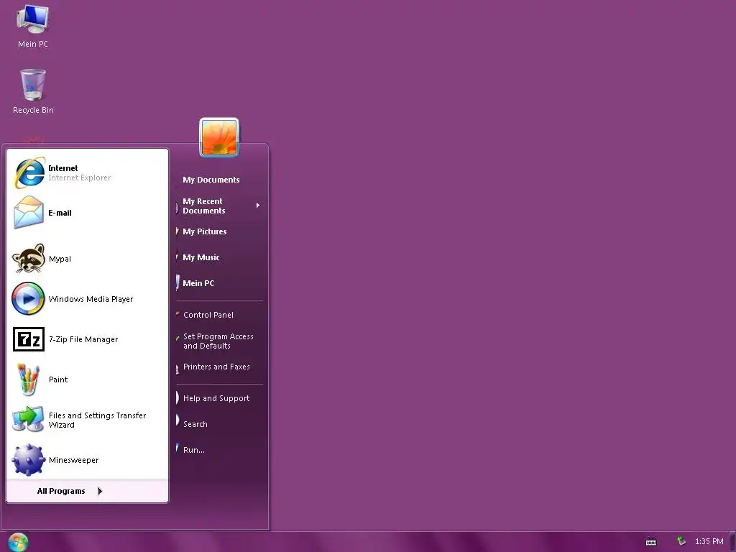This screenshot has height=552, width=736.
Task: Open Windows Media Player play icon
Action: pyautogui.click(x=28, y=298)
